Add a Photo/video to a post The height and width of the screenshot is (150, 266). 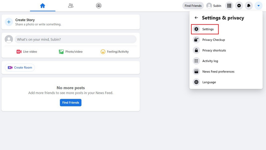click(71, 52)
